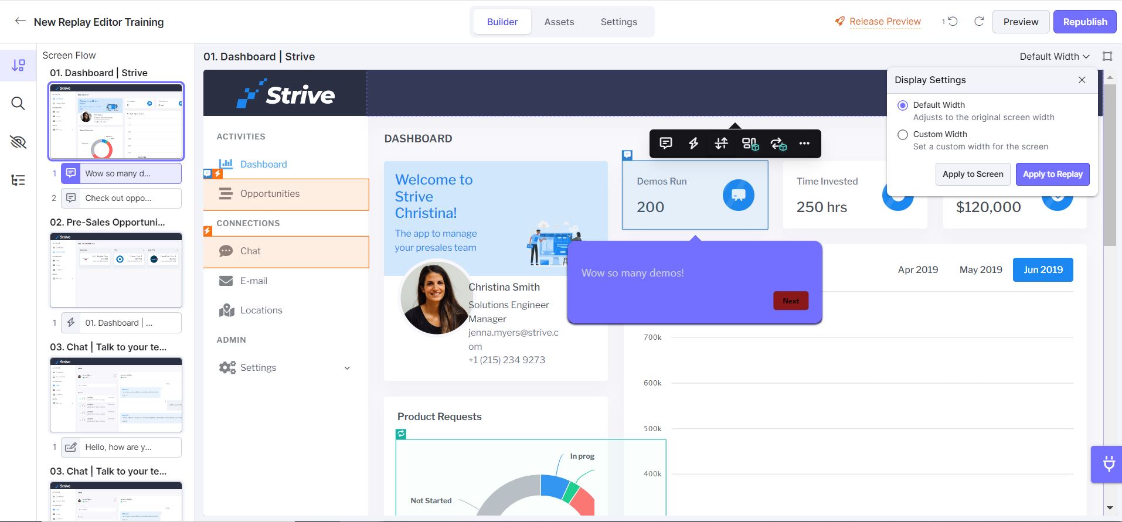
Task: Click the Locations map icon
Action: click(226, 310)
